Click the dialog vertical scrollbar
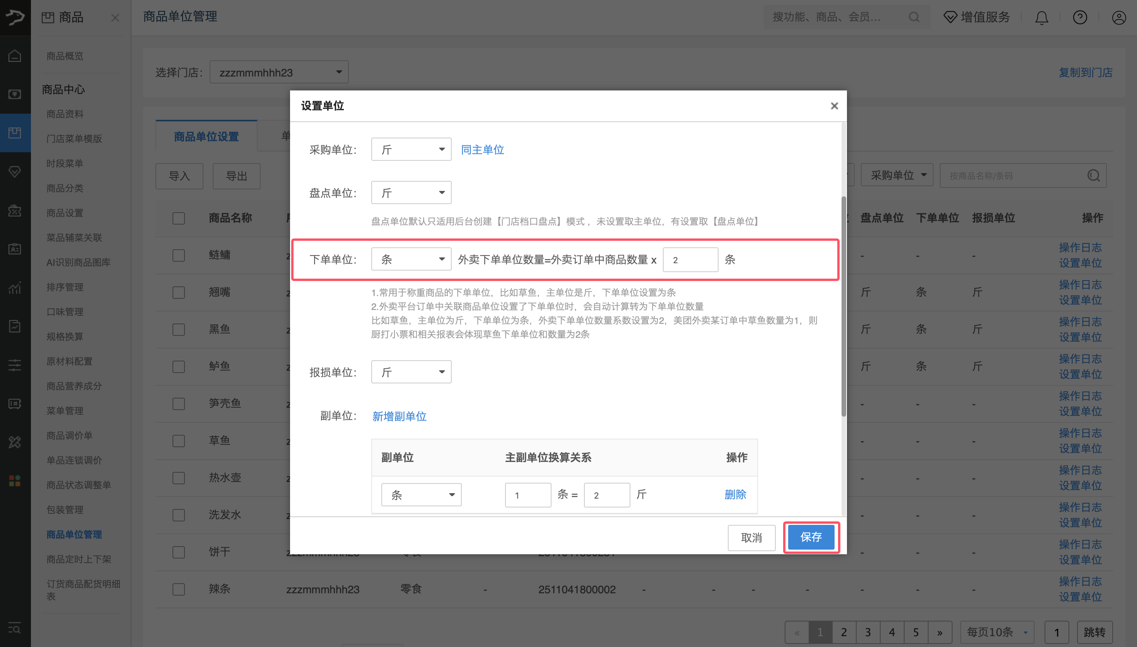Viewport: 1137px width, 647px height. 843,306
